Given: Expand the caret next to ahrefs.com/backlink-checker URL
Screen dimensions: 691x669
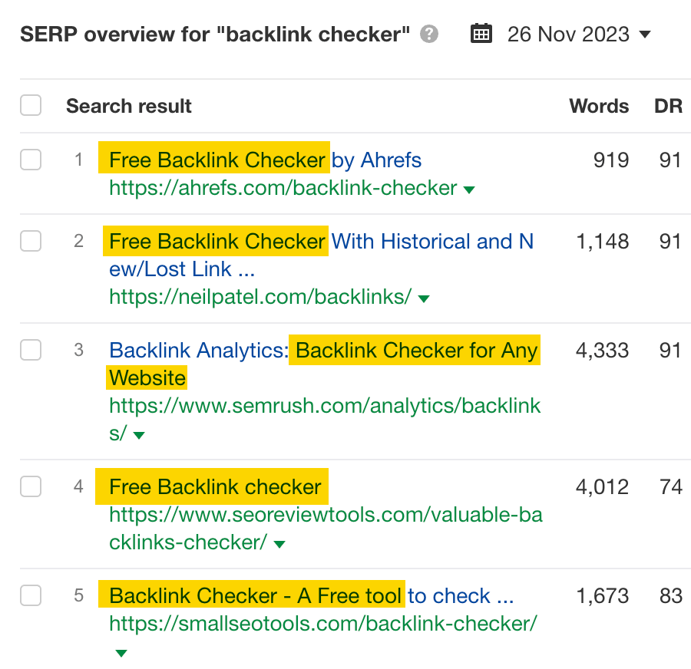Looking at the screenshot, I should coord(468,188).
